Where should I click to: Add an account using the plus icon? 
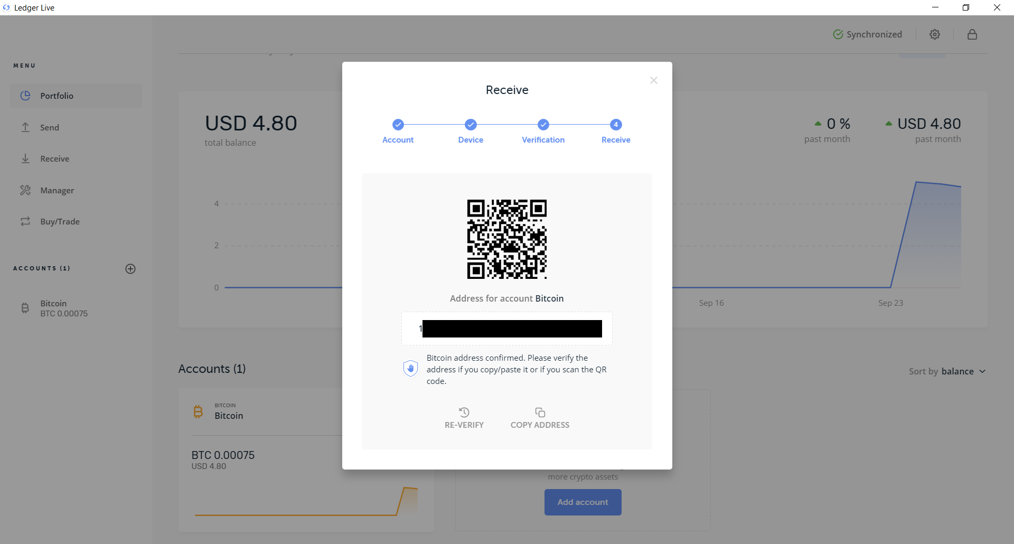[130, 269]
